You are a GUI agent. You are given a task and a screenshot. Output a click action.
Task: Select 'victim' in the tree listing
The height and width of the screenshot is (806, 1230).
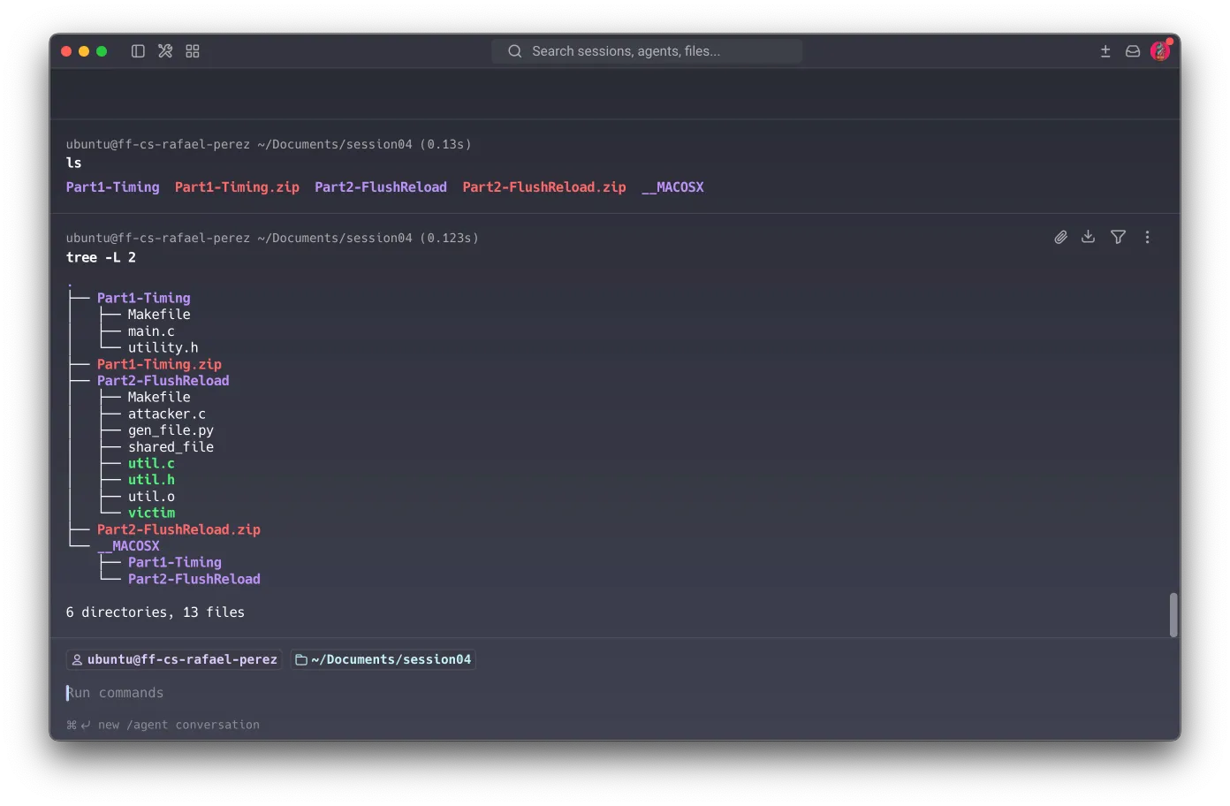(x=151, y=513)
